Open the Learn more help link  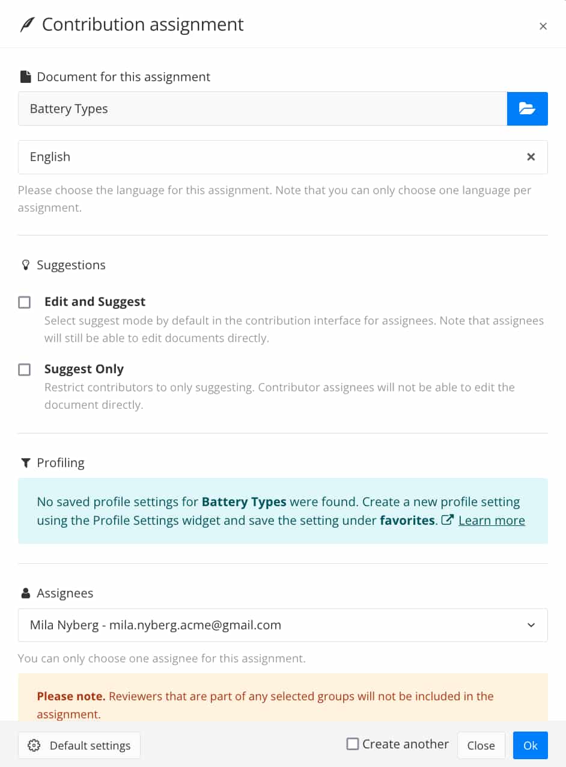tap(491, 520)
